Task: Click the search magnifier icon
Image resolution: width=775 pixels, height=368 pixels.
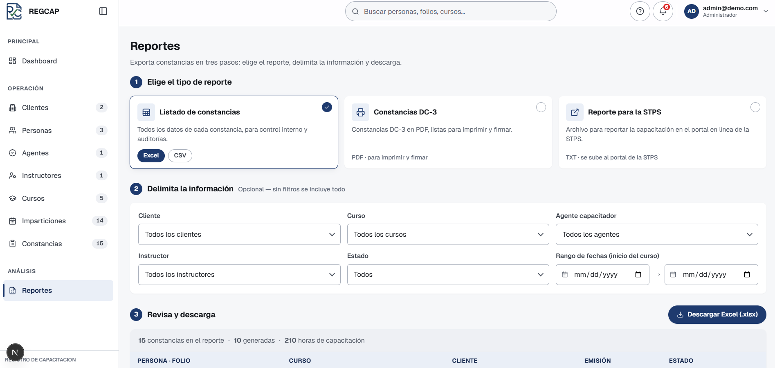Action: tap(355, 11)
